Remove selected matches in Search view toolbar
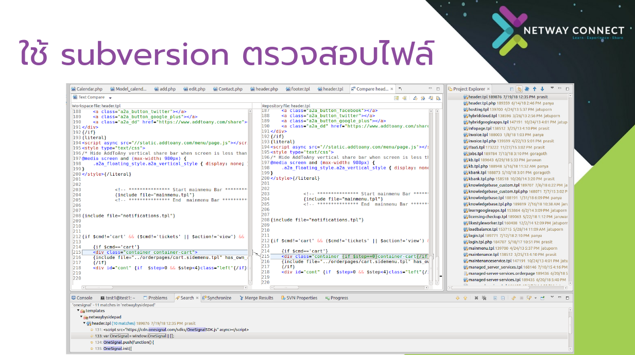This screenshot has height=355, width=635. 477,298
